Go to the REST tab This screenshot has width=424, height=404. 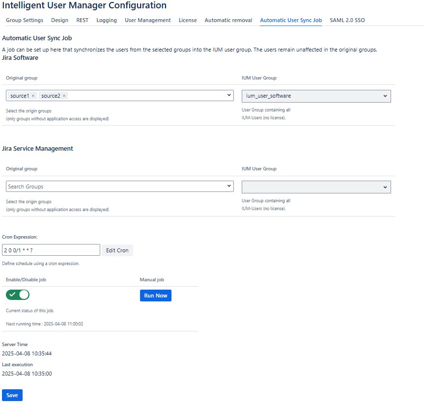82,20
